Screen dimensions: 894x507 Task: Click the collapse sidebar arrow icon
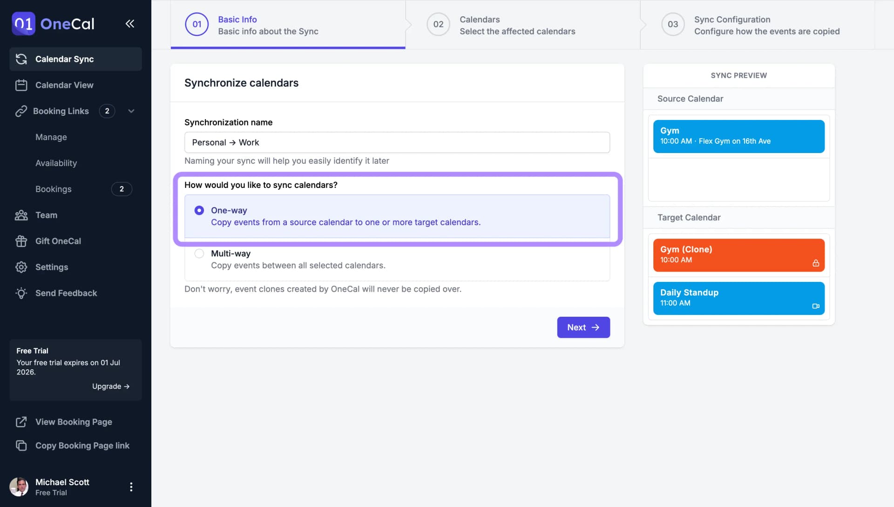coord(129,23)
